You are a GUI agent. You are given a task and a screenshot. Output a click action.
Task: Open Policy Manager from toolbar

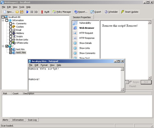62,12
